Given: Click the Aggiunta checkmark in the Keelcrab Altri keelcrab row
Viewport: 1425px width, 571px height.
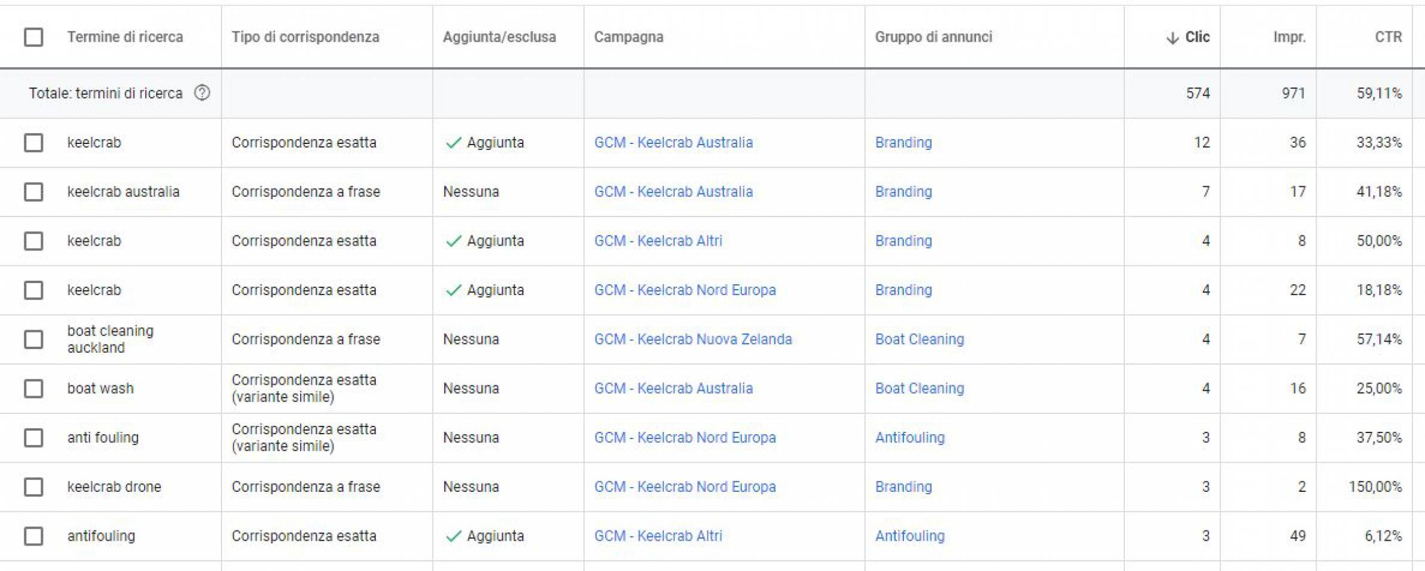Looking at the screenshot, I should tap(454, 241).
